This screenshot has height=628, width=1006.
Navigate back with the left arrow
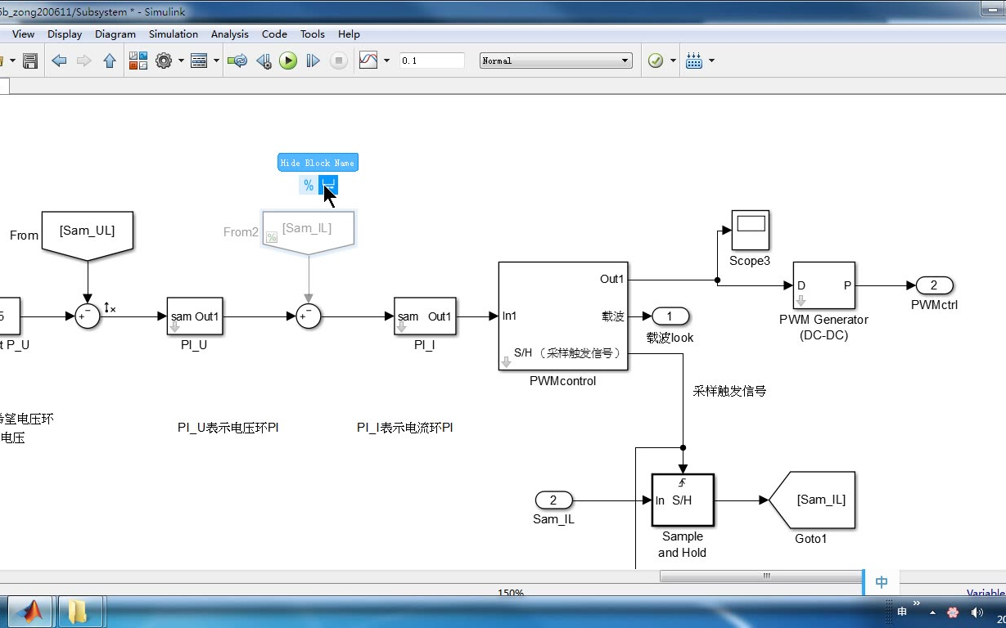[59, 61]
